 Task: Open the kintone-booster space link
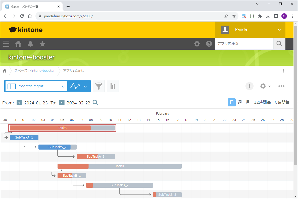42,71
